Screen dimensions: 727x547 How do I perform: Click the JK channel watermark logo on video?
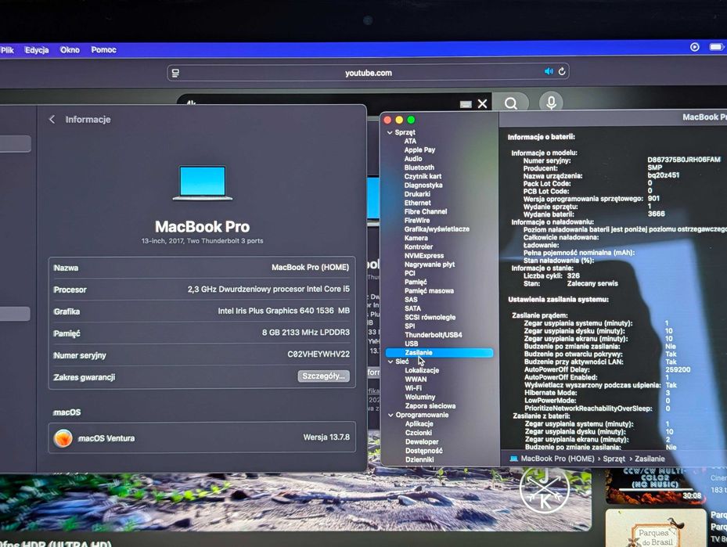545,491
